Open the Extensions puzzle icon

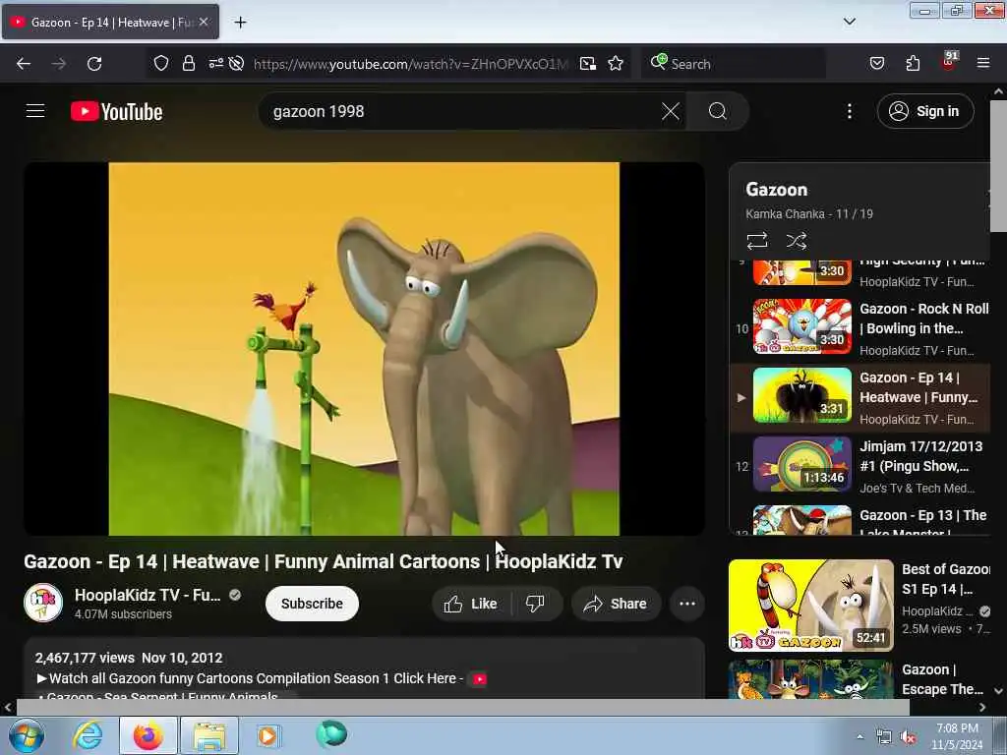[x=913, y=64]
